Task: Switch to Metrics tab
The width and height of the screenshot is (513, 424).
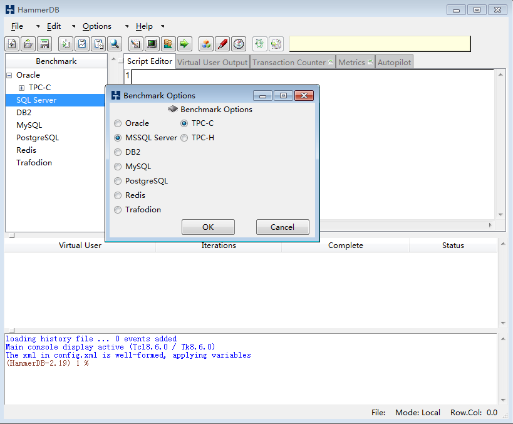Action: pyautogui.click(x=355, y=62)
